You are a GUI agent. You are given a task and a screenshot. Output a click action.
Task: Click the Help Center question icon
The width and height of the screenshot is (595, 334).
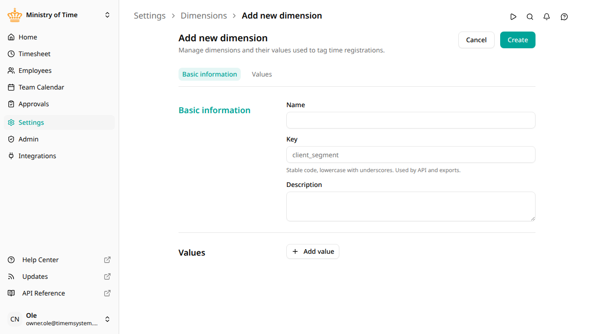click(12, 260)
